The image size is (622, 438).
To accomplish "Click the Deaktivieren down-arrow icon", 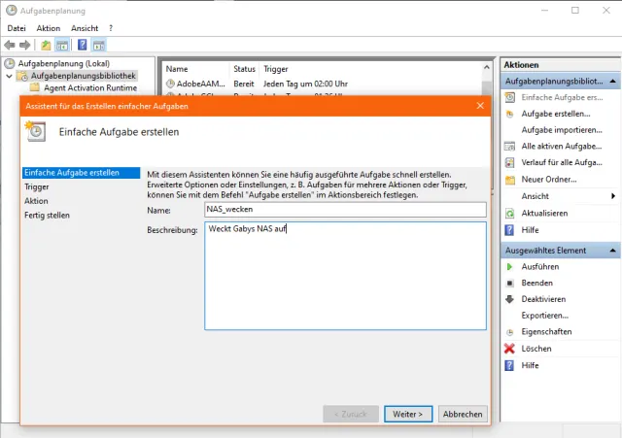I will (510, 299).
